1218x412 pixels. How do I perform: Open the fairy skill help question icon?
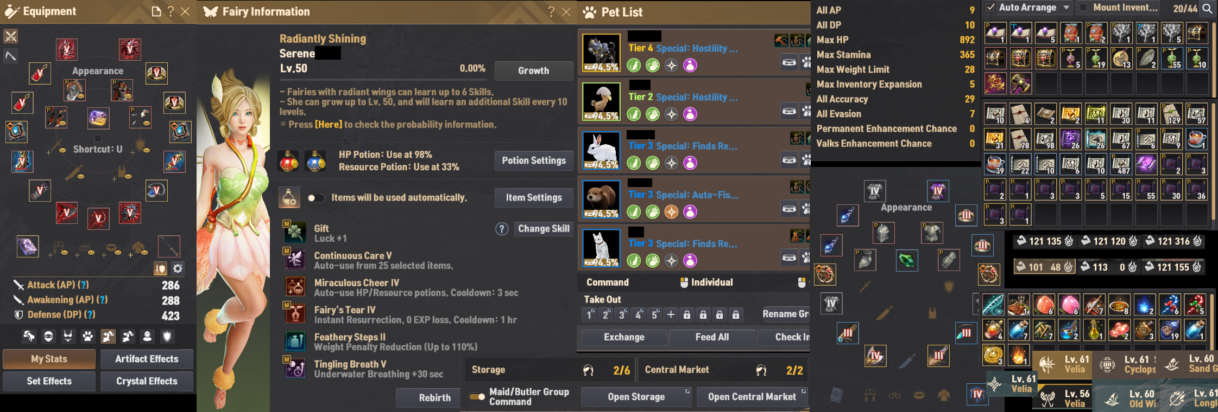(x=502, y=229)
